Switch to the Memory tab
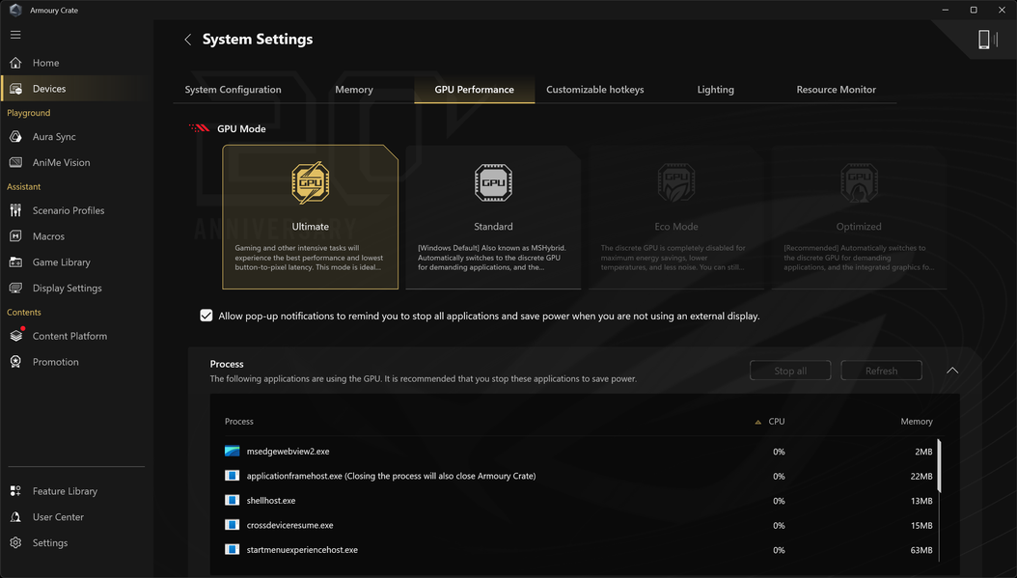This screenshot has height=578, width=1017. 354,90
